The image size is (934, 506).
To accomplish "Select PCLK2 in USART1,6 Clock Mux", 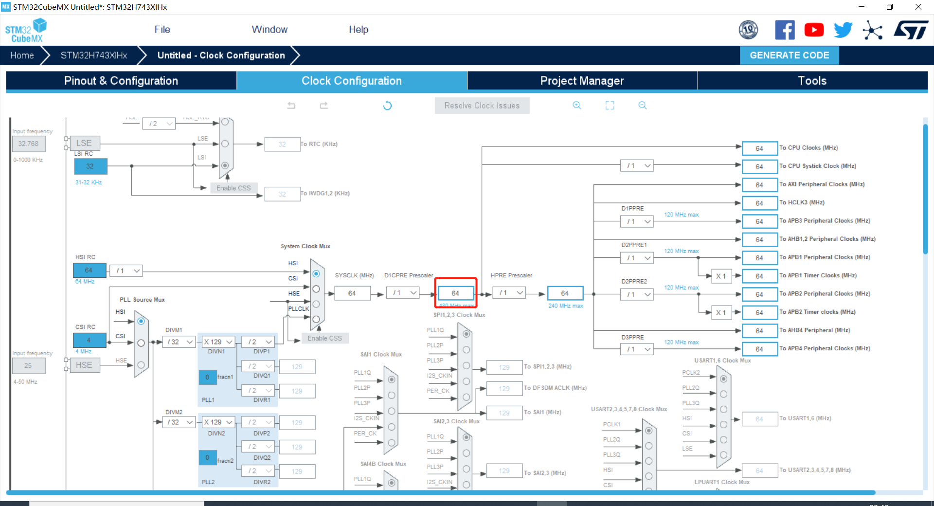I will [x=724, y=379].
